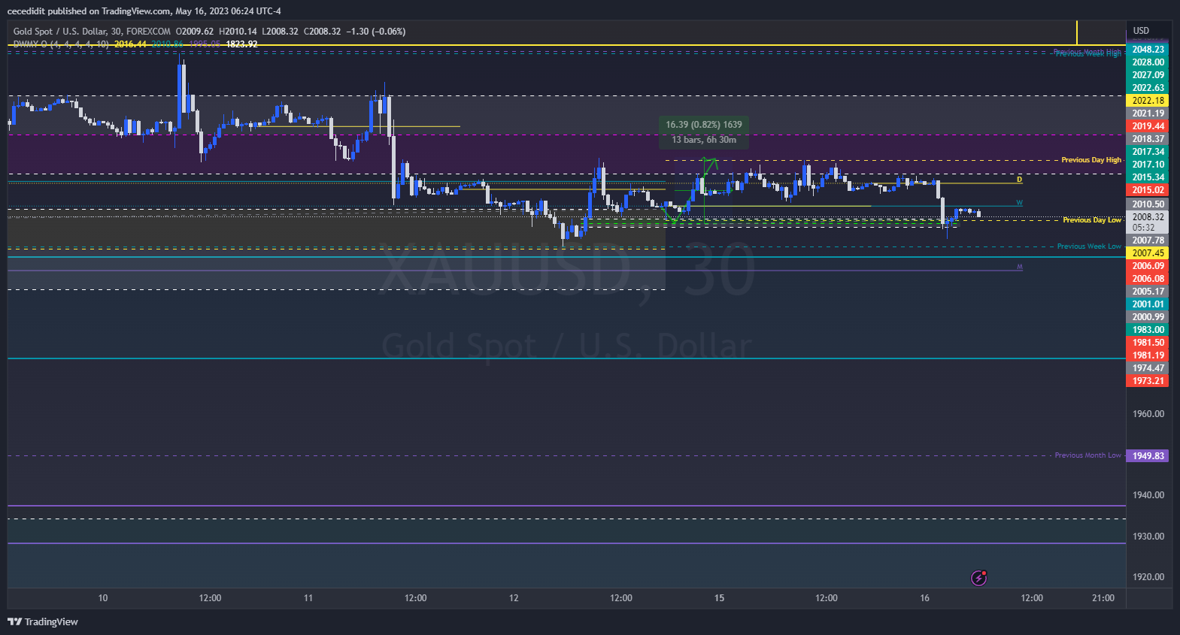Image resolution: width=1180 pixels, height=635 pixels.
Task: Click the 2015.02 red price label
Action: [x=1148, y=190]
